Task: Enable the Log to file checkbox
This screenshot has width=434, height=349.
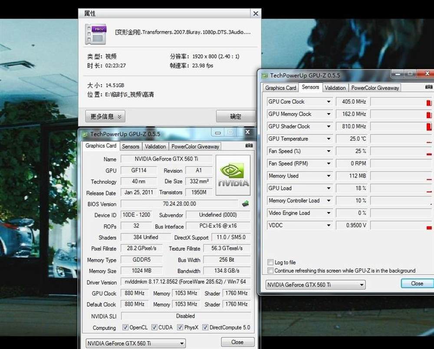Action: coord(270,262)
